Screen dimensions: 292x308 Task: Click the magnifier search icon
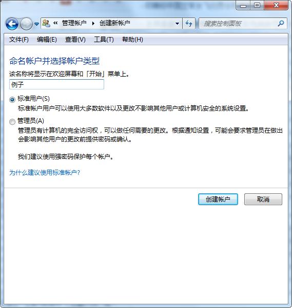(x=281, y=24)
